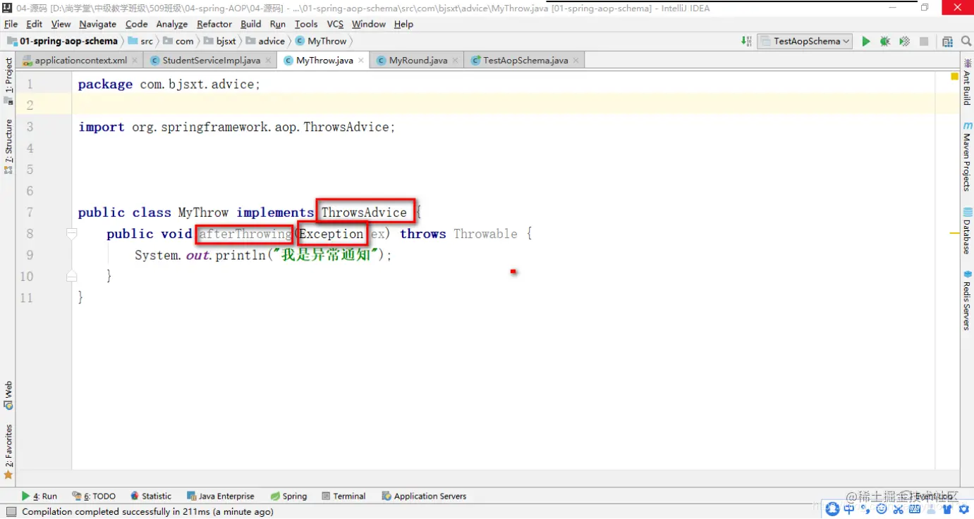Open the Maven Projects side panel
The height and width of the screenshot is (519, 974).
[x=967, y=156]
